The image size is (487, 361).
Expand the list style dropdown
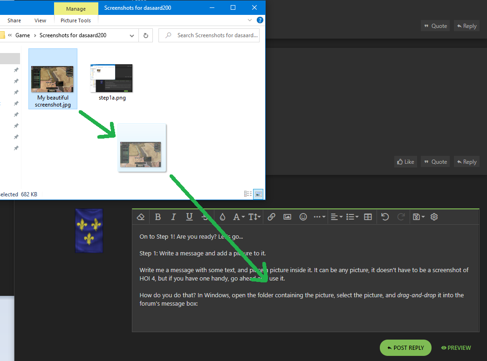point(352,217)
